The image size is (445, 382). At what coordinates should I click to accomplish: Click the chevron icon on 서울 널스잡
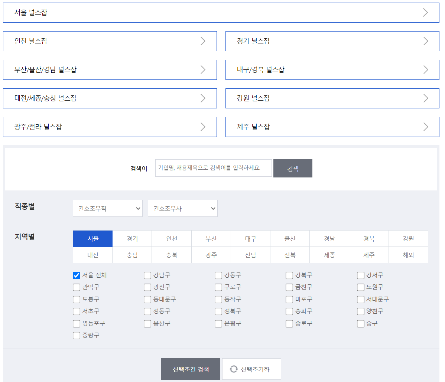(x=426, y=12)
